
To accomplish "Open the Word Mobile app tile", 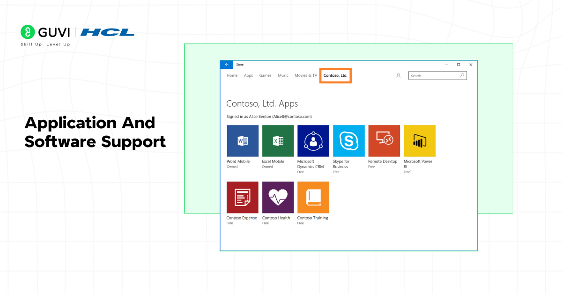I will coord(242,140).
